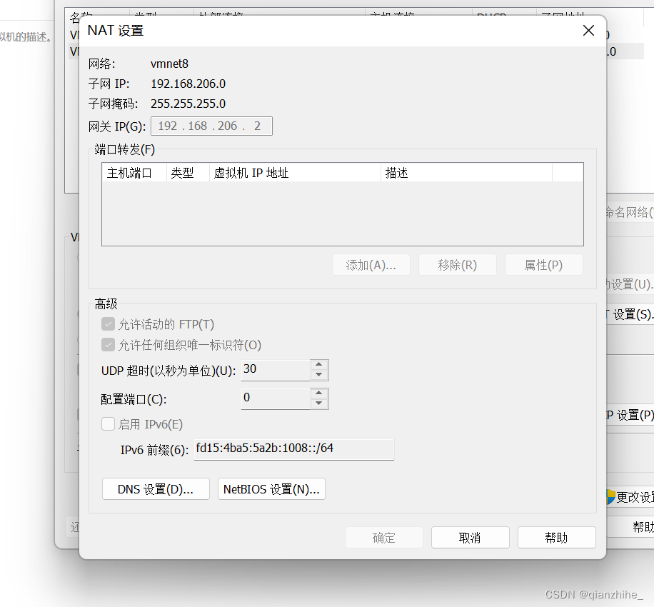Close the NAT 设置 dialog
The height and width of the screenshot is (607, 654).
[588, 31]
